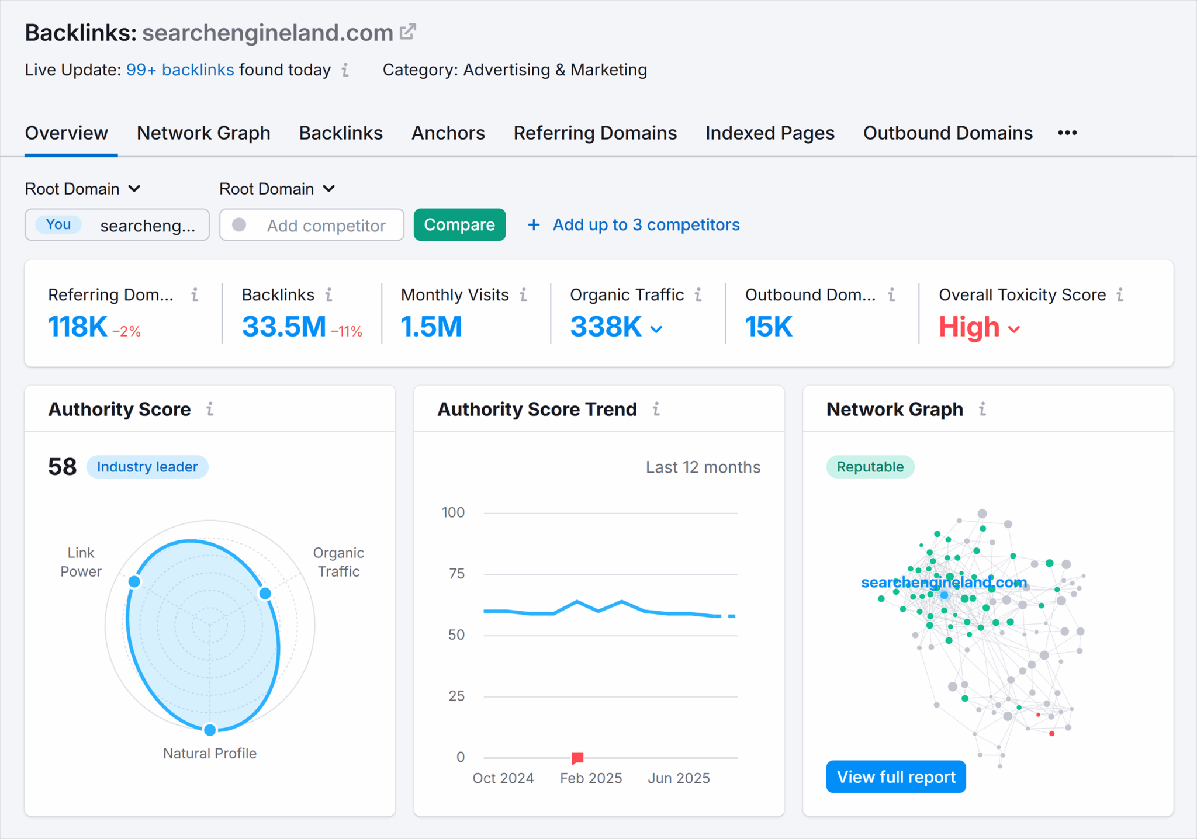
Task: Click info icon beside backlinks found today
Action: [345, 70]
